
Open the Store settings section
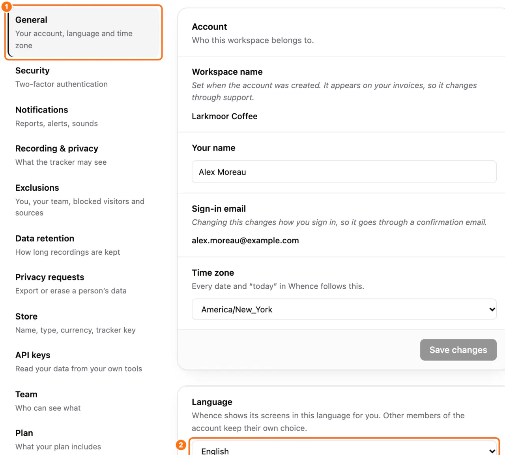pyautogui.click(x=84, y=323)
